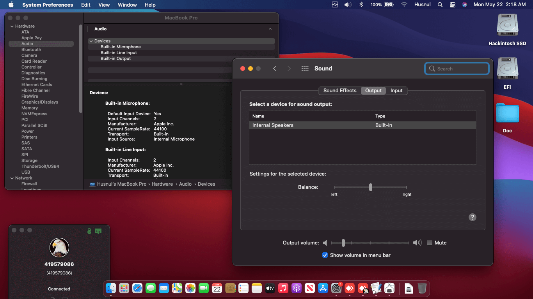Collapse the Audio header chevron
533x299 pixels.
point(270,29)
